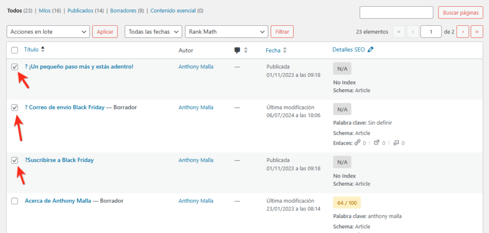Click 'Palabra clave: Sin definir' text
The width and height of the screenshot is (489, 233).
(x=362, y=123)
